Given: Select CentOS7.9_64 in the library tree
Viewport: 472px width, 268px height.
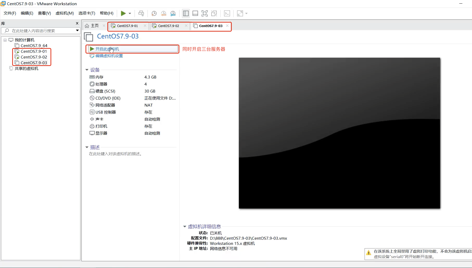Looking at the screenshot, I should [x=34, y=46].
